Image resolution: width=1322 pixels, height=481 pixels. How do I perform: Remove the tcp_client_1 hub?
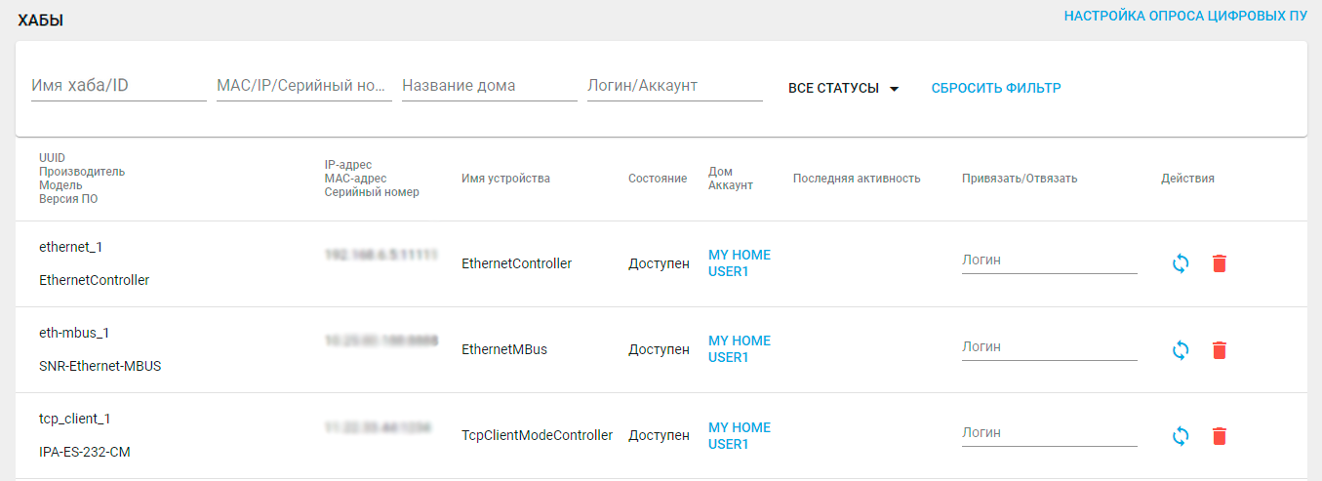[1219, 435]
